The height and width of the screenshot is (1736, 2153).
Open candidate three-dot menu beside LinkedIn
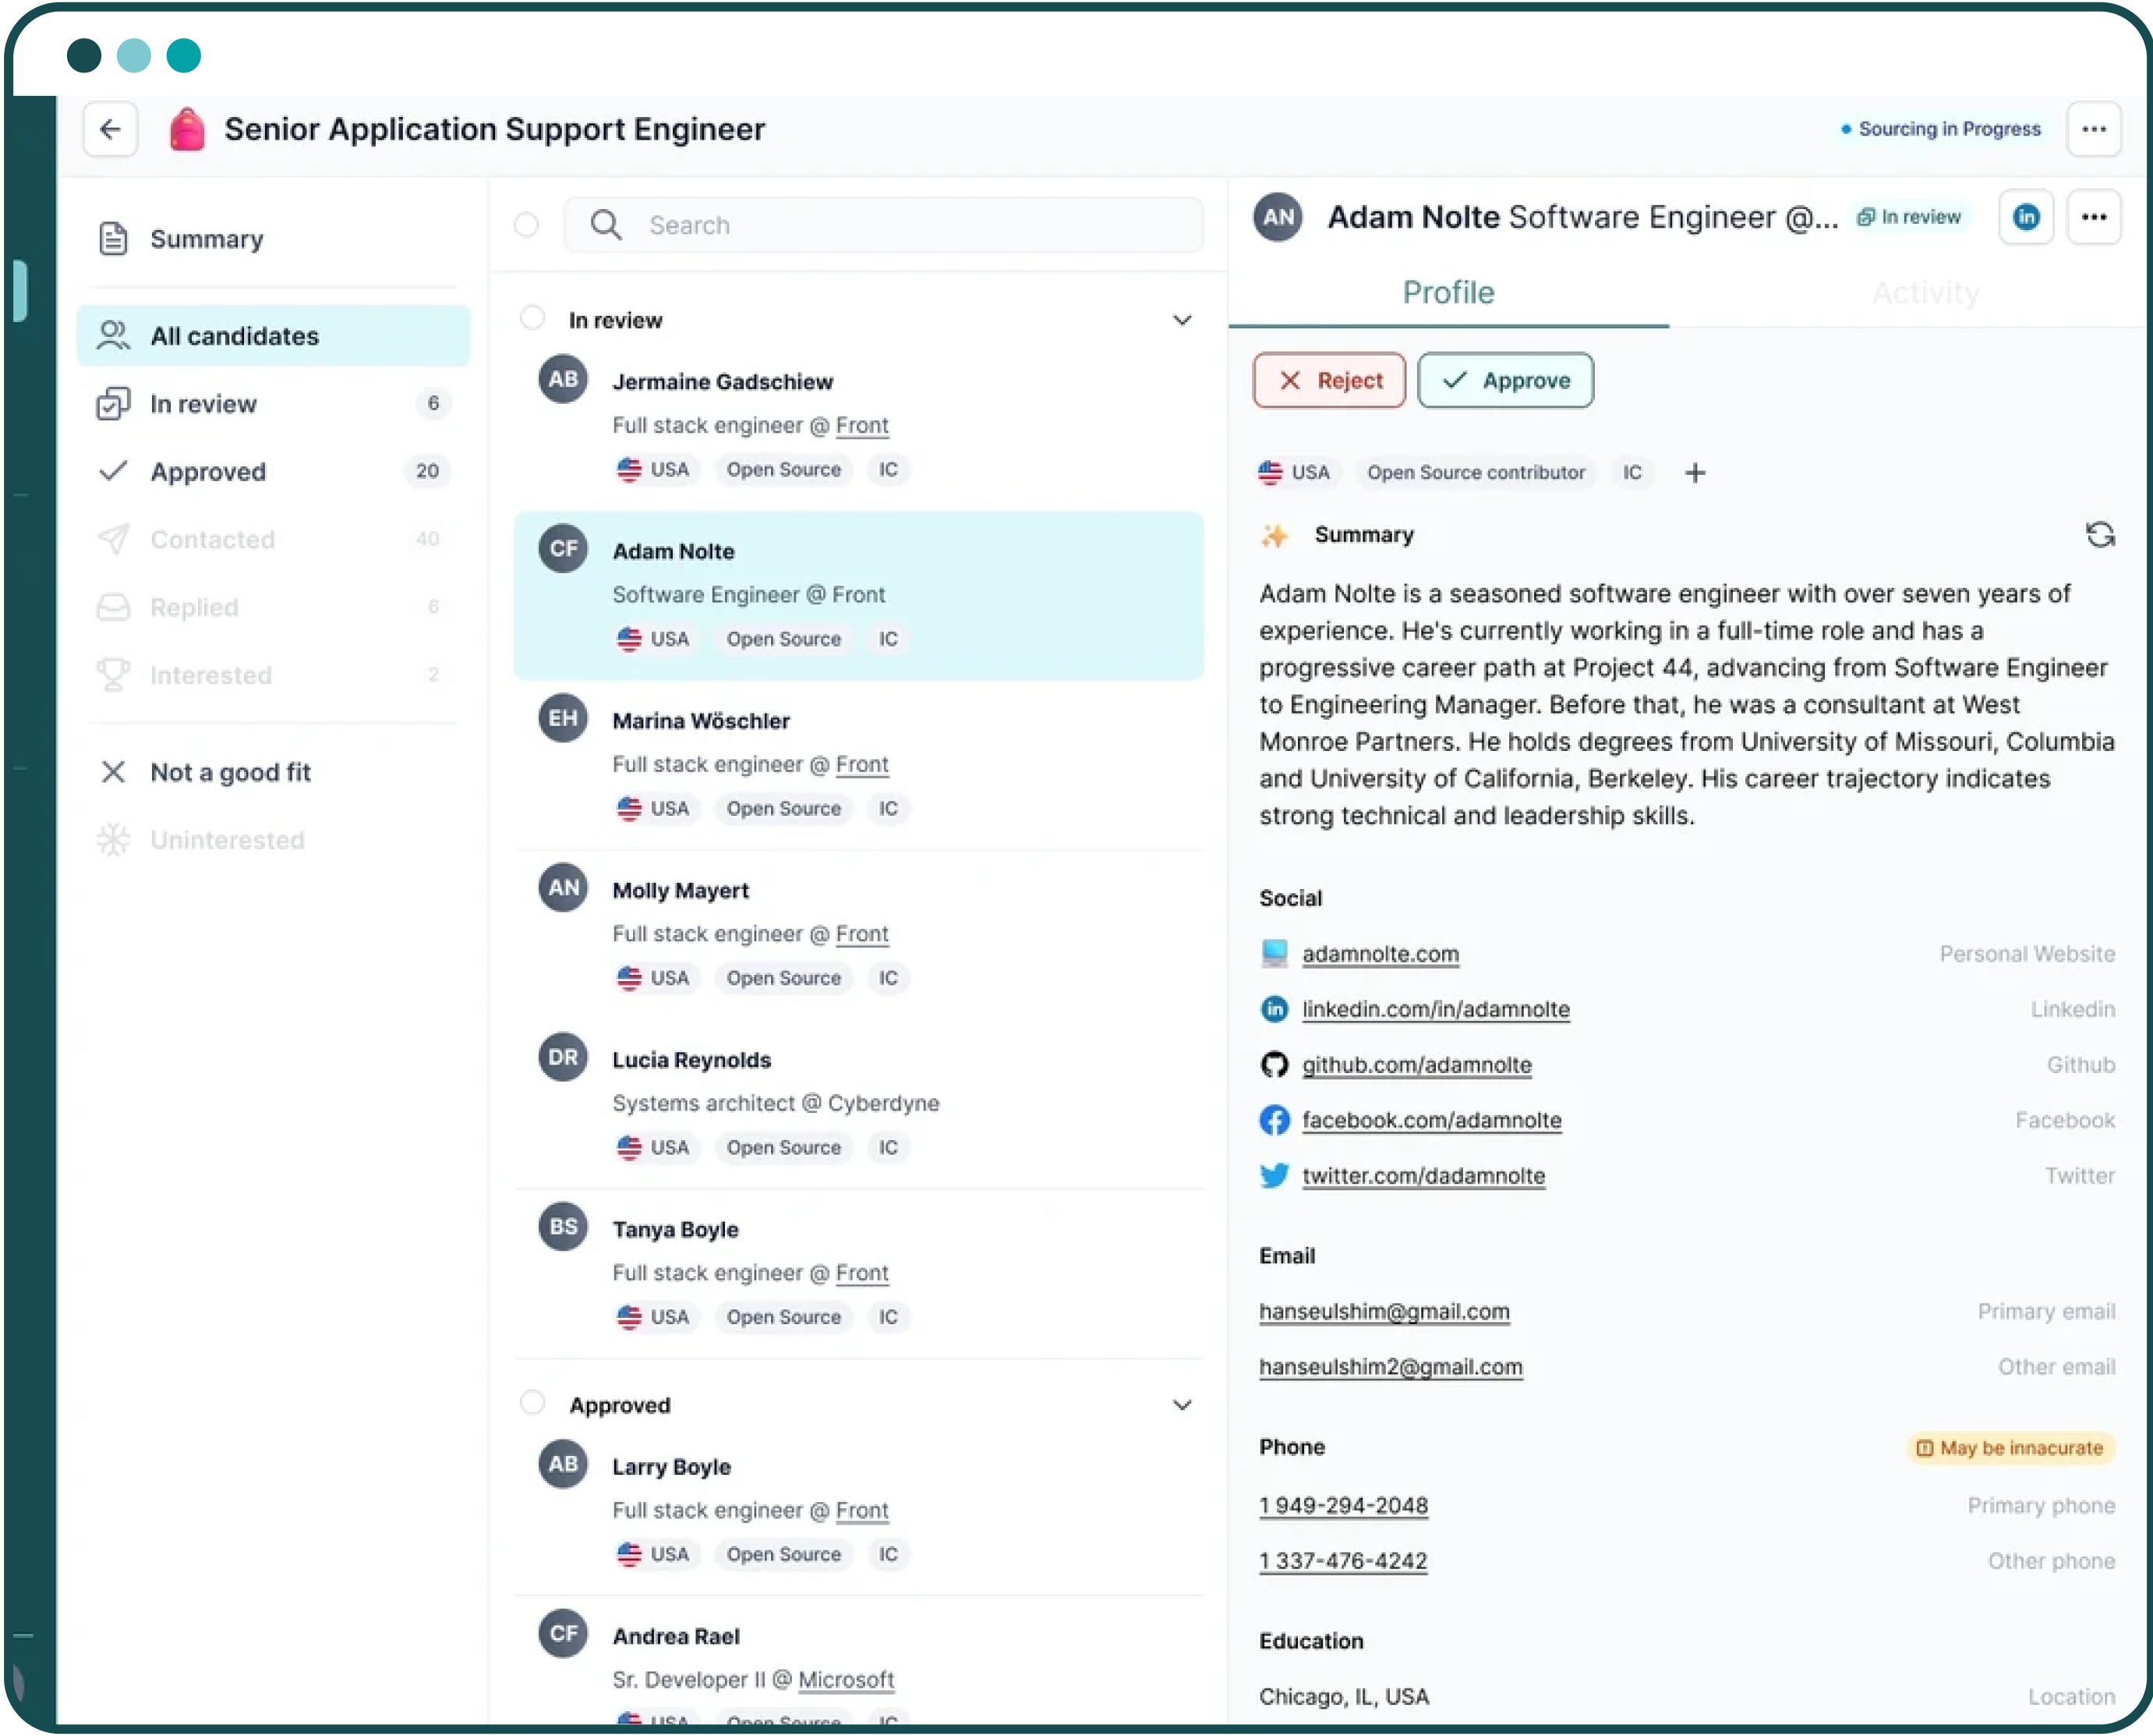tap(2093, 217)
